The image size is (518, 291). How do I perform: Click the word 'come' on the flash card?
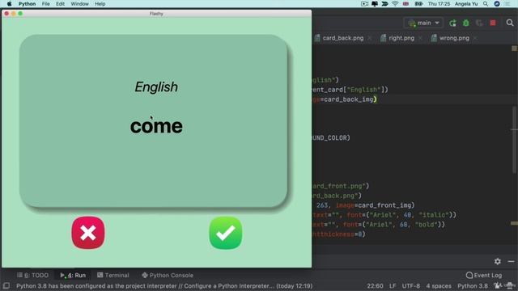[156, 126]
